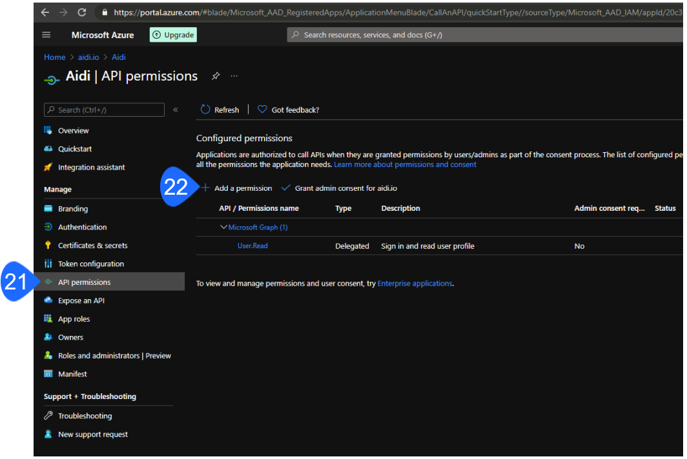
Task: Open App roles in the sidebar
Action: (x=74, y=319)
